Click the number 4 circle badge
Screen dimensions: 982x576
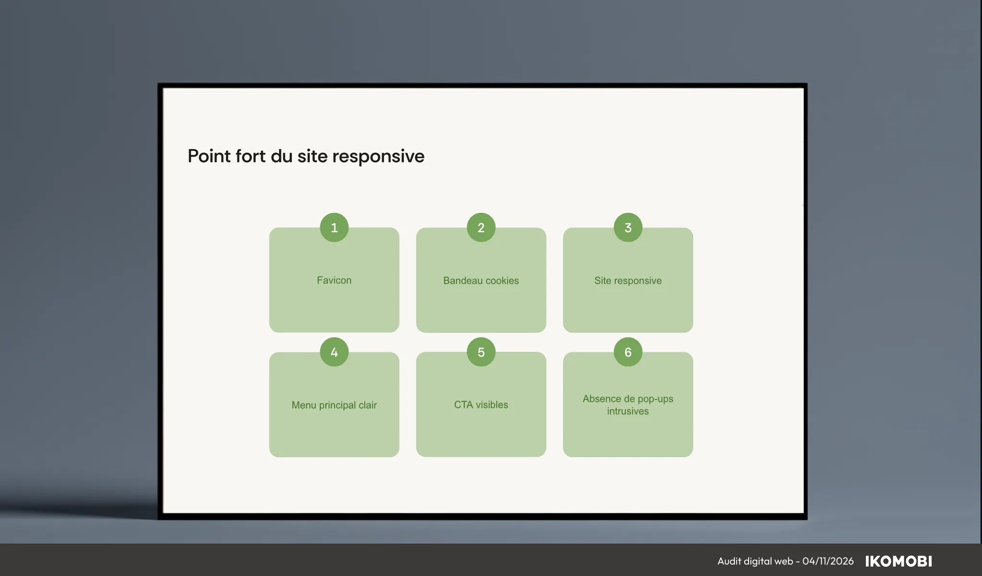pos(334,352)
